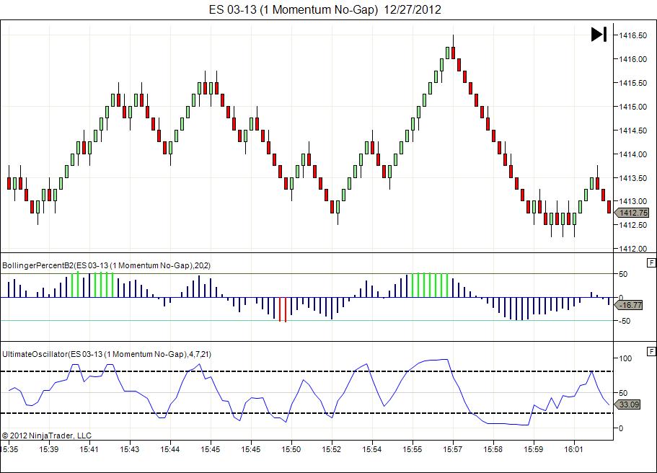657x473 pixels.
Task: Click the 15:52 time axis label
Action: coord(332,449)
